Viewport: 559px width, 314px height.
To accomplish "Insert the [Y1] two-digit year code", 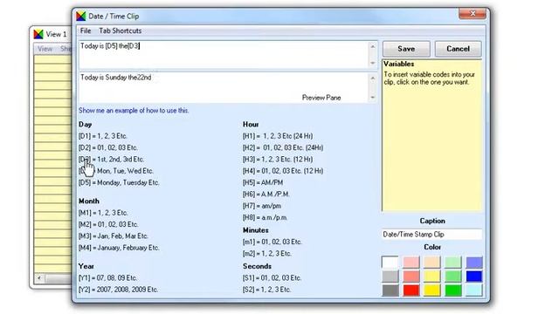I will click(107, 278).
